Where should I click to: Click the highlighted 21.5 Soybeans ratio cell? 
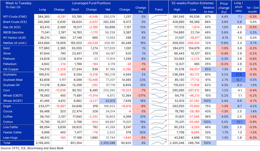(x=238, y=74)
